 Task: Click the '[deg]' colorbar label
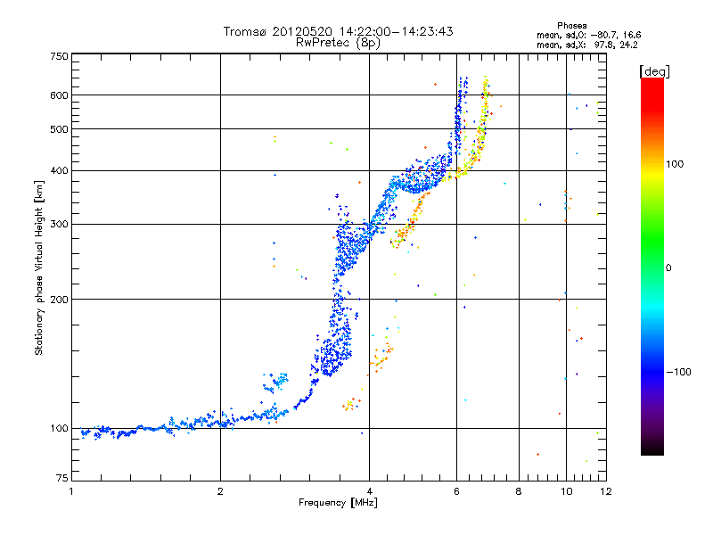pos(654,71)
